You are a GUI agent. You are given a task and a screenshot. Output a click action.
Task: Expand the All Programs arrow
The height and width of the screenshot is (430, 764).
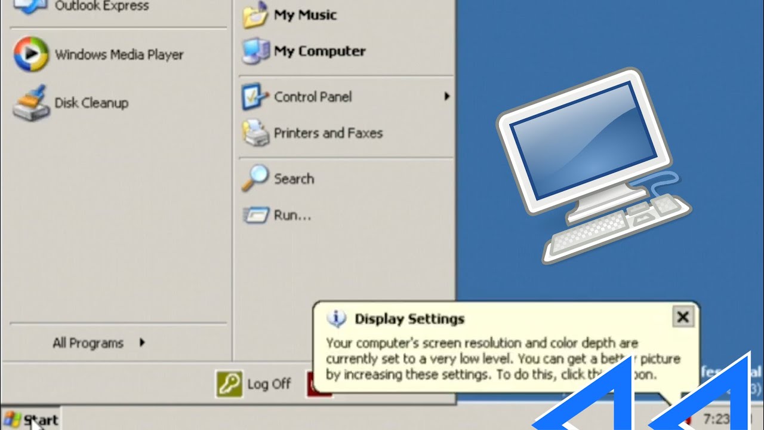coord(142,342)
